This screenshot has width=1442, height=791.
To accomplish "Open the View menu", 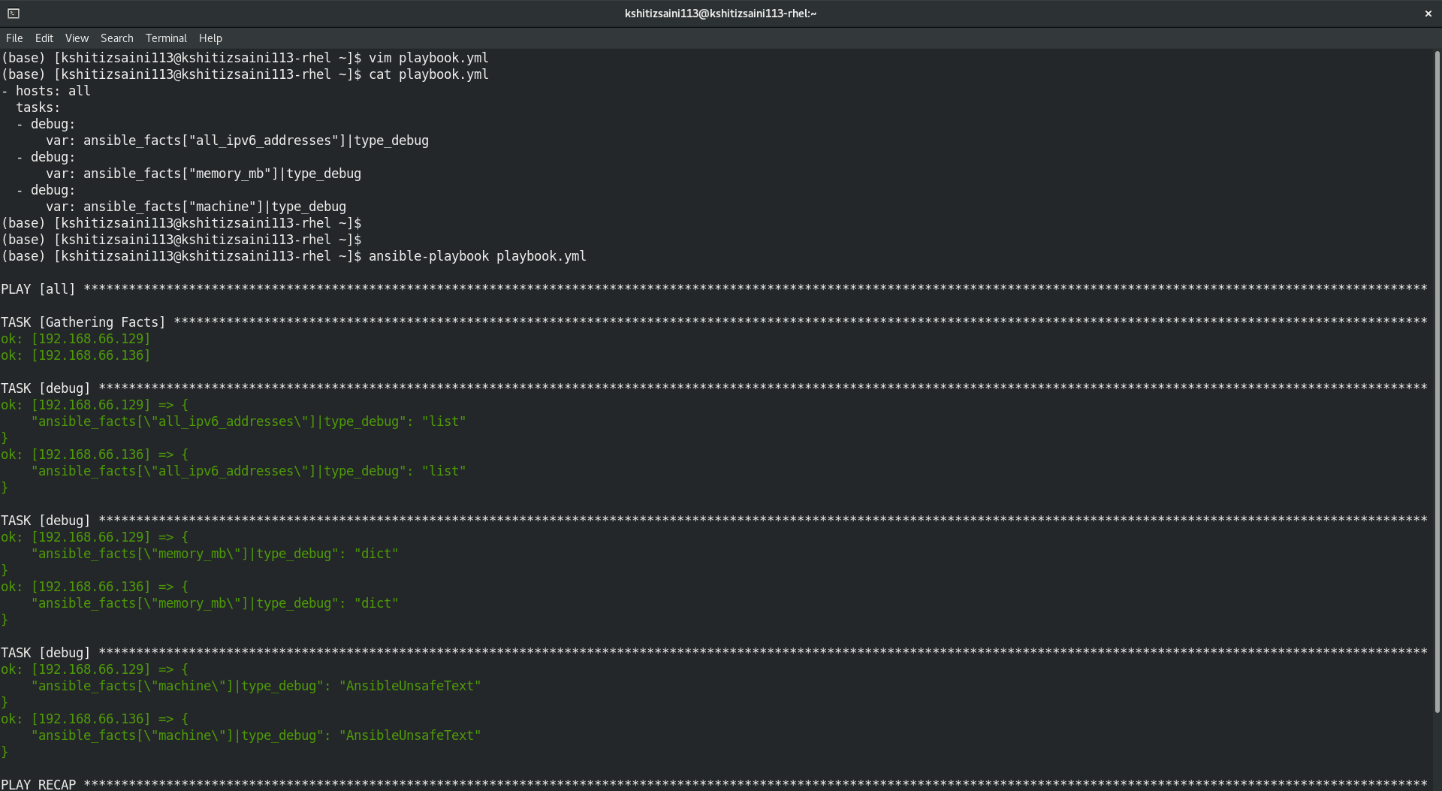I will click(x=77, y=38).
